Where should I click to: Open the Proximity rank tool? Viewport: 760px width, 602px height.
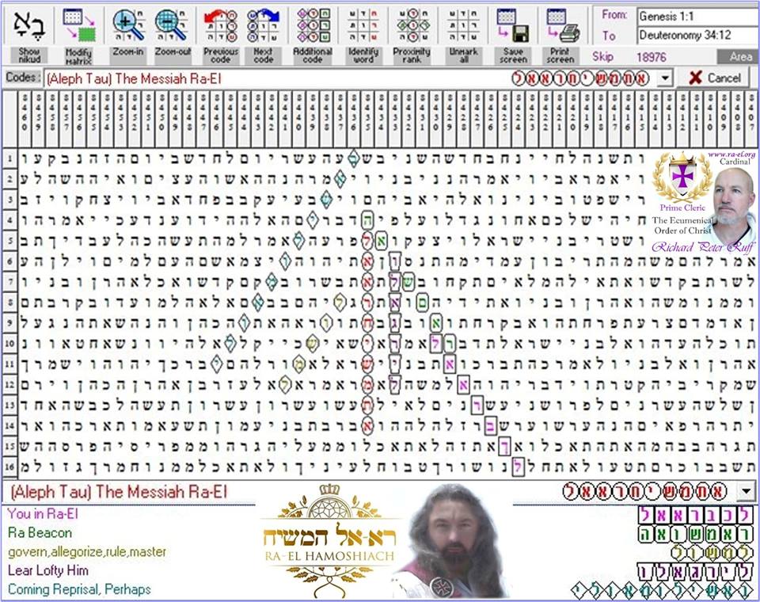412,25
